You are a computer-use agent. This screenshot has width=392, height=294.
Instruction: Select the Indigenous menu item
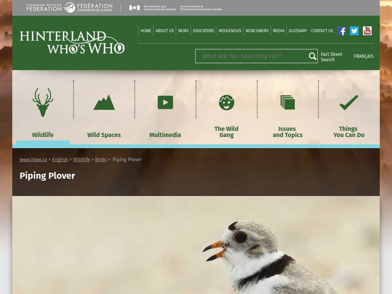click(x=230, y=31)
